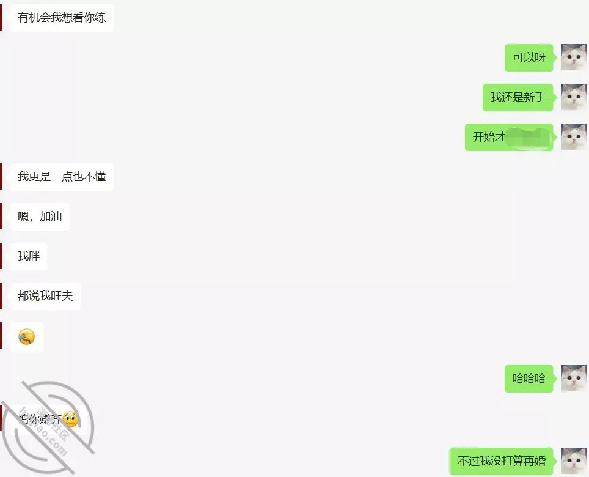Select the 嗯，加油 message bubble

point(40,216)
